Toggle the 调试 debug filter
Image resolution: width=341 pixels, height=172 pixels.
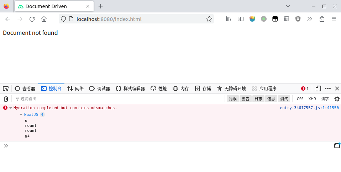point(284,99)
